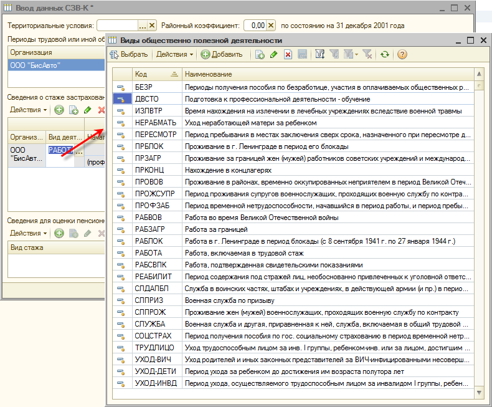The width and height of the screenshot is (492, 407).
Task: Click the disable filter icon
Action: 367,55
